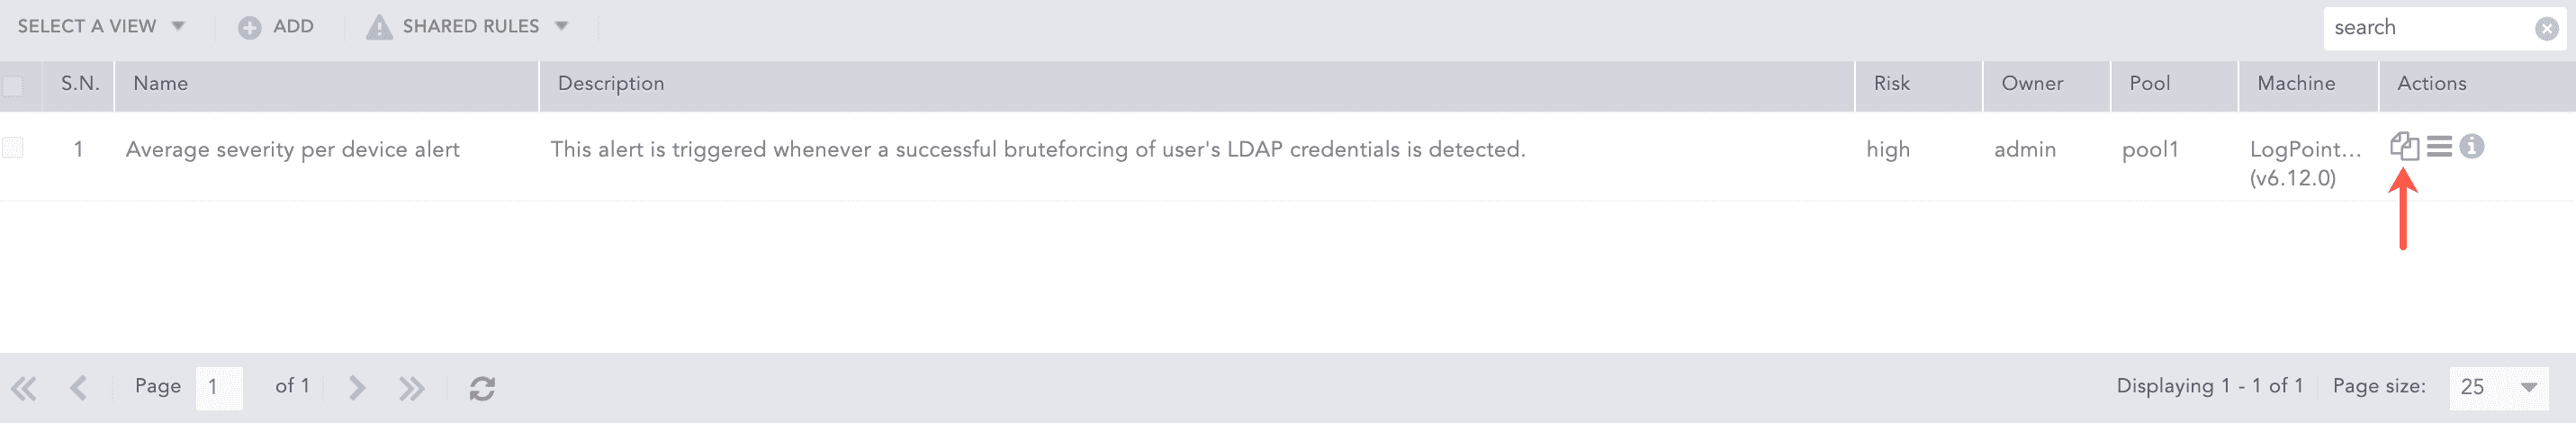Expand the Shared Rules dropdown
Image resolution: width=2576 pixels, height=423 pixels.
tap(467, 27)
